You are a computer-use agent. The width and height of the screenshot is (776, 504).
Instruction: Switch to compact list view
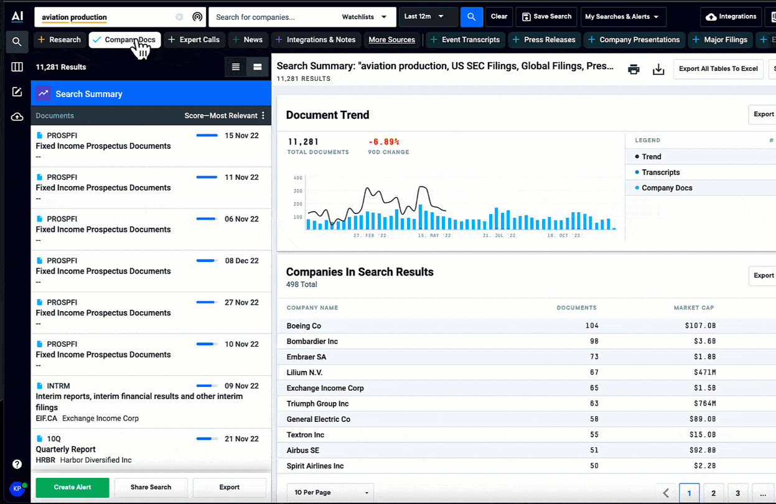click(x=235, y=67)
